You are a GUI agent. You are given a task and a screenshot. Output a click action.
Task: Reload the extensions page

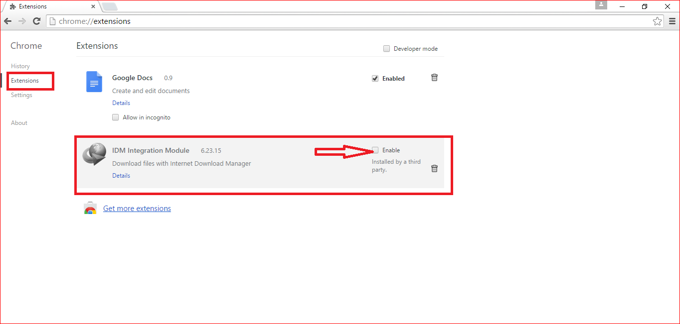pyautogui.click(x=36, y=21)
